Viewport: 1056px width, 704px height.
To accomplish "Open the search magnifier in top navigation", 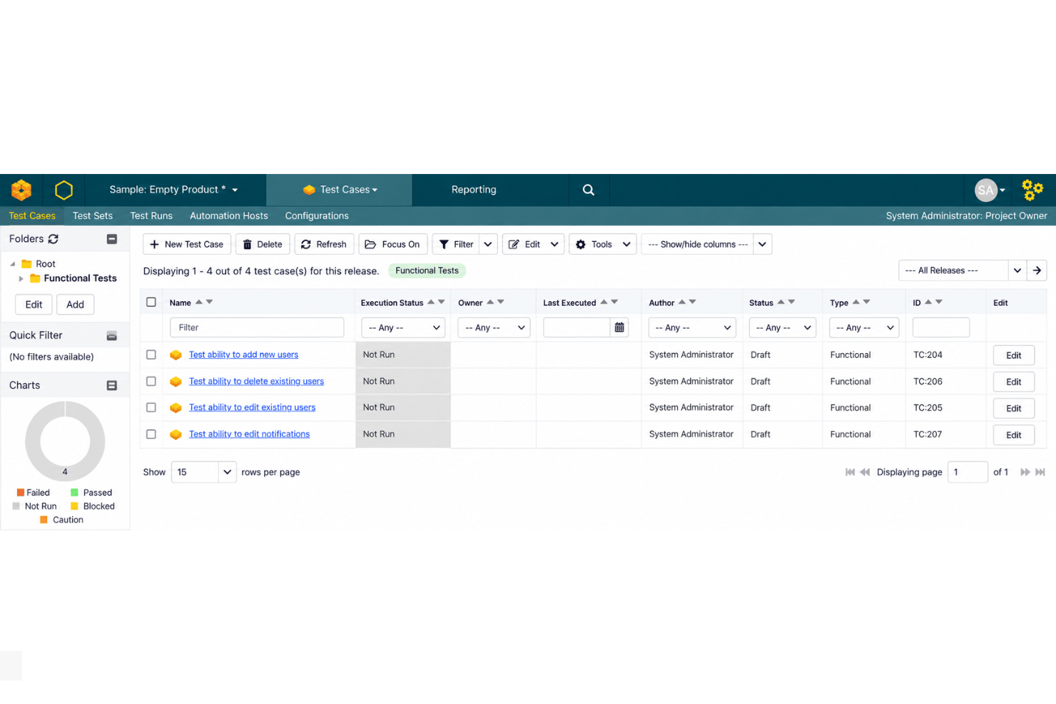I will point(588,190).
